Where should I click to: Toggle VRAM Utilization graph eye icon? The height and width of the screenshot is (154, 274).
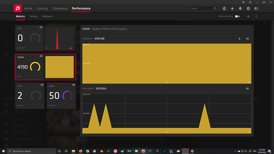coord(247,39)
